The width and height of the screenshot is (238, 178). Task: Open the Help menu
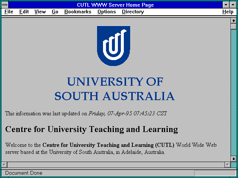click(x=228, y=12)
